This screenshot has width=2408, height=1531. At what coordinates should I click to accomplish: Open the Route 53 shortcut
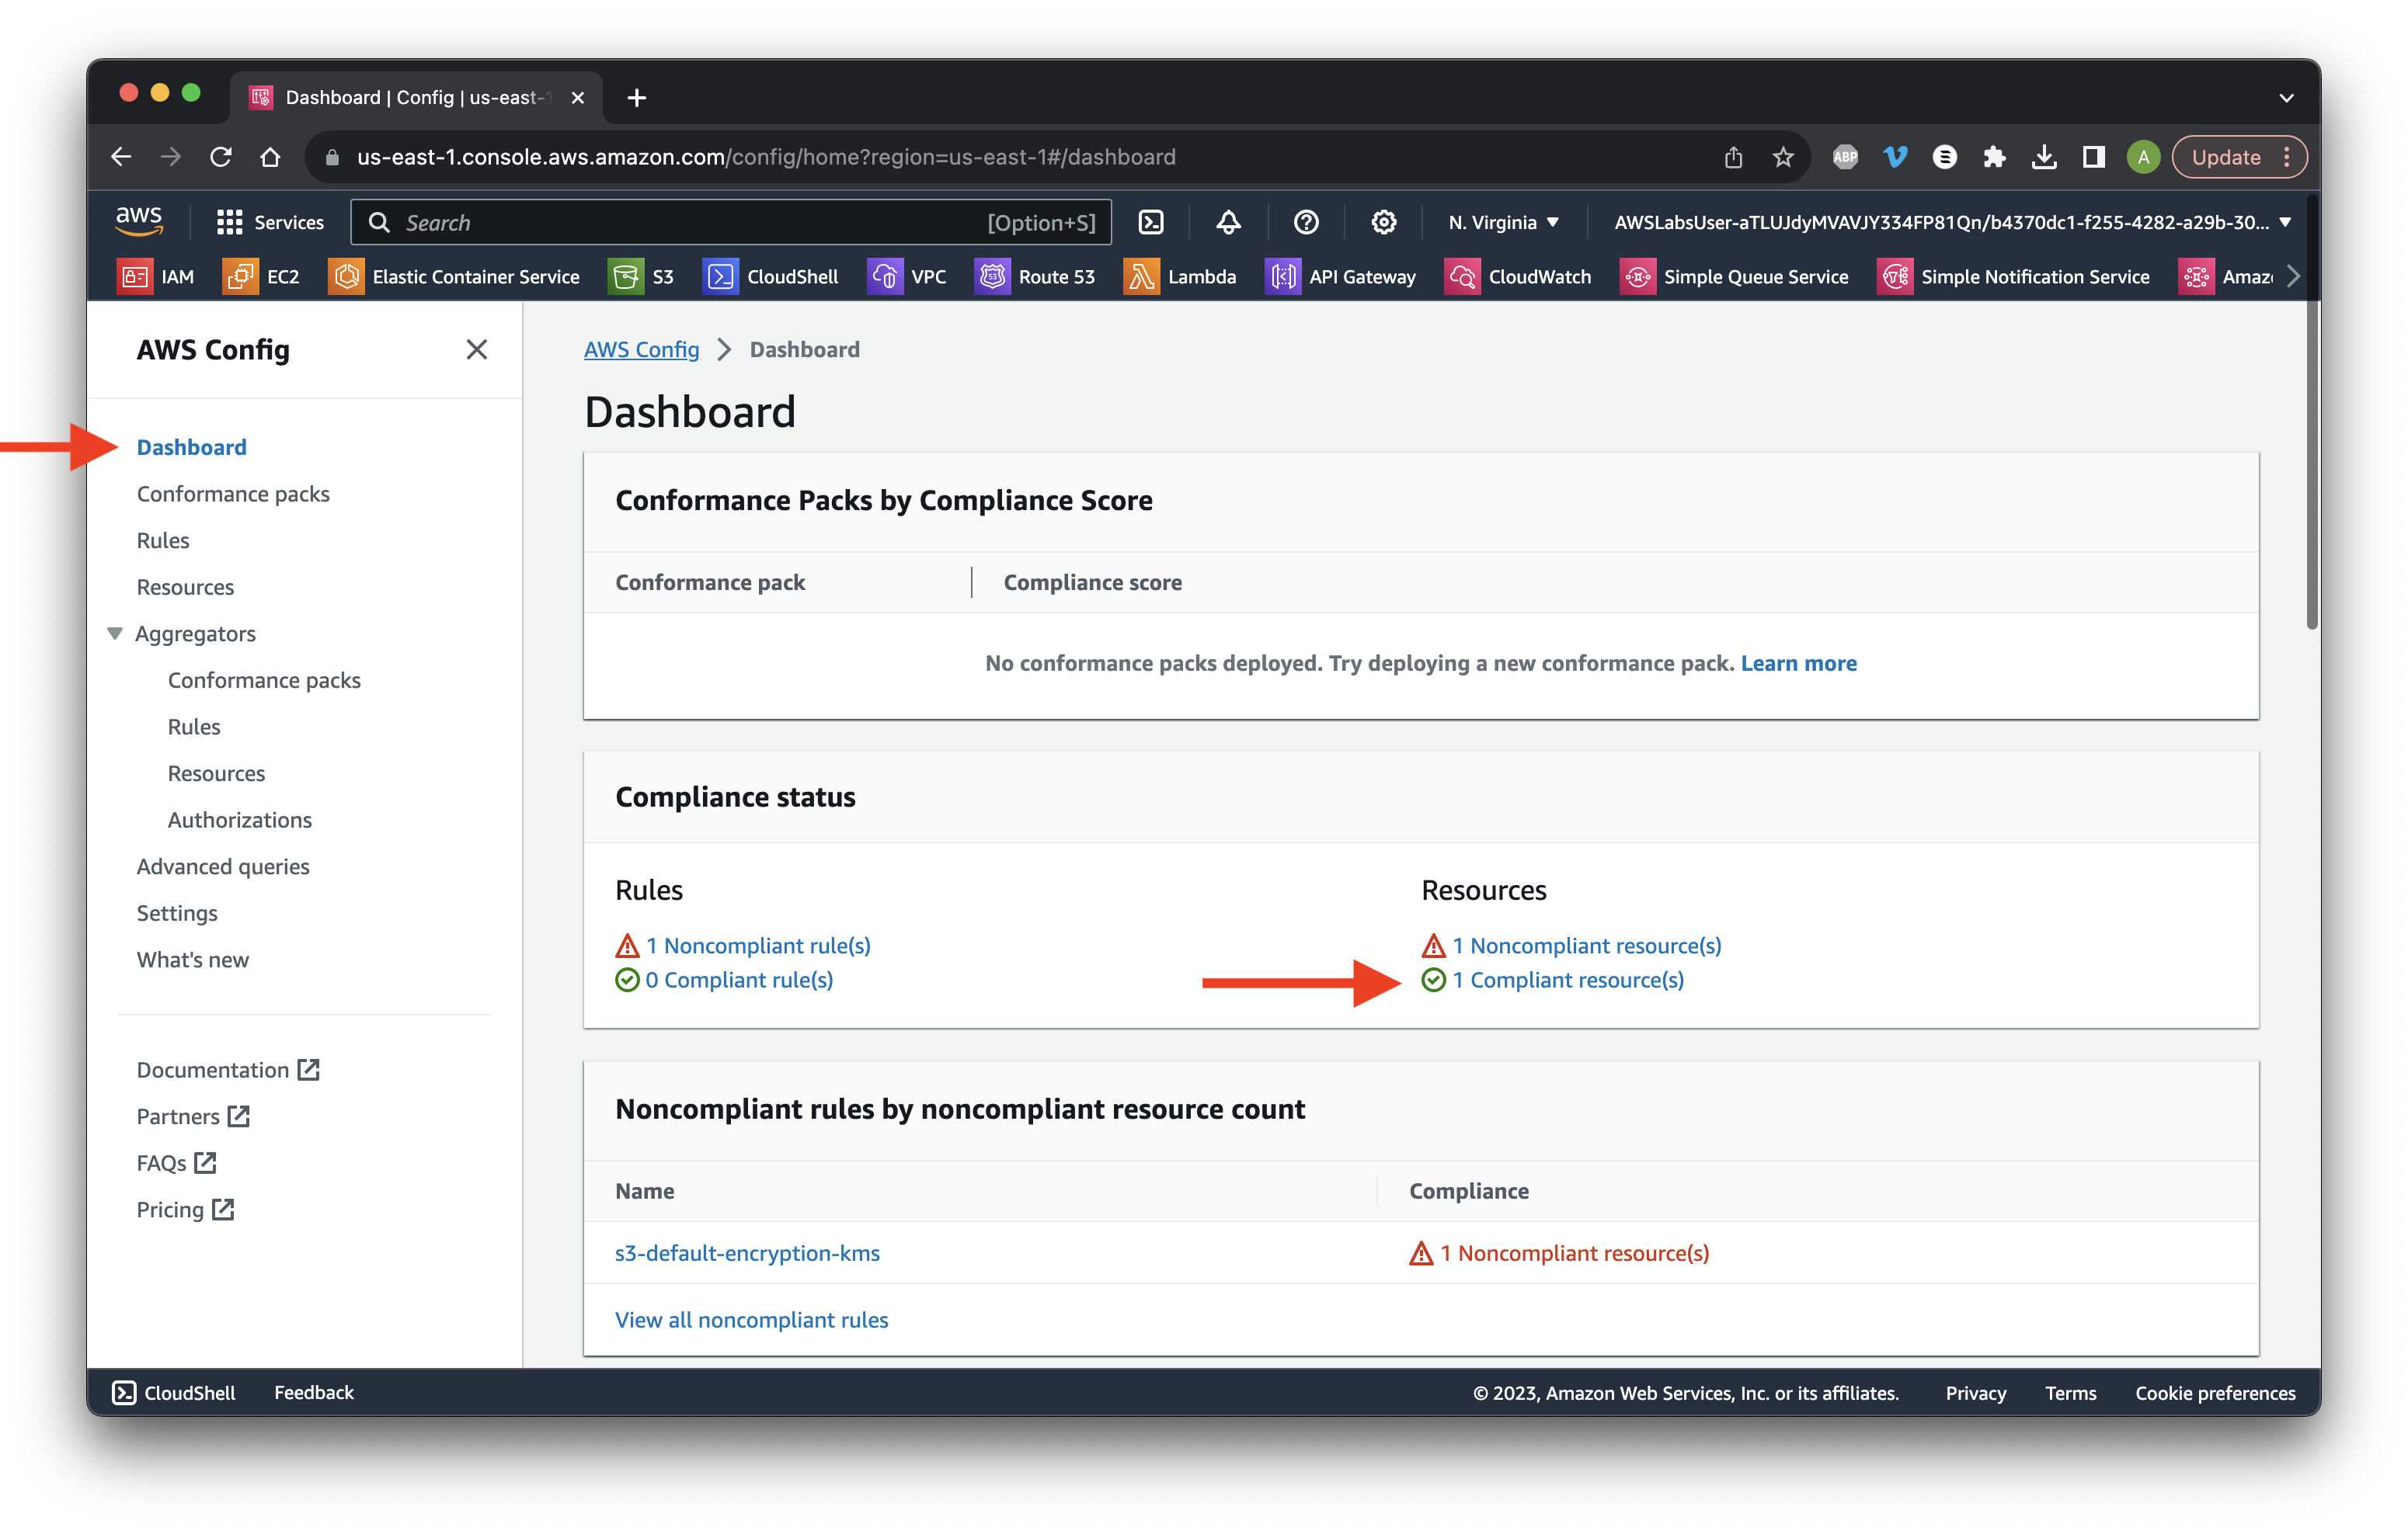pos(1035,277)
